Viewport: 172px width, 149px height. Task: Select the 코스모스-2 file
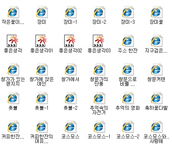[x=128, y=127]
